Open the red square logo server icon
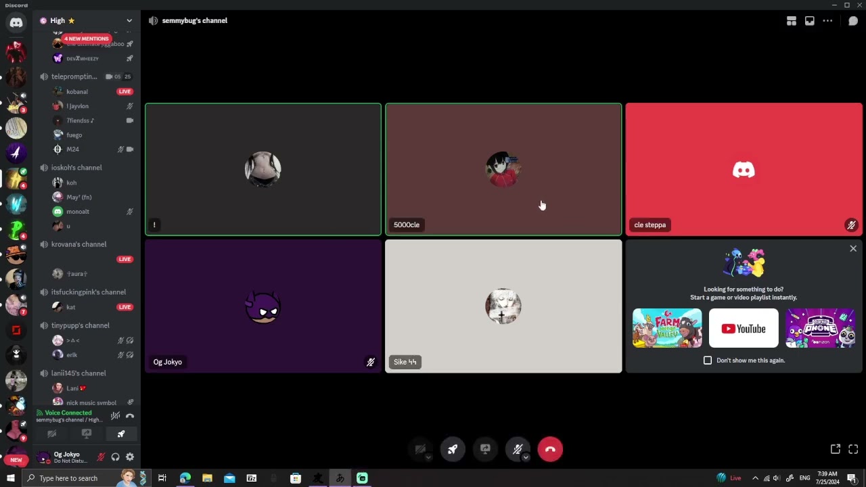Image resolution: width=866 pixels, height=487 pixels. [16, 330]
